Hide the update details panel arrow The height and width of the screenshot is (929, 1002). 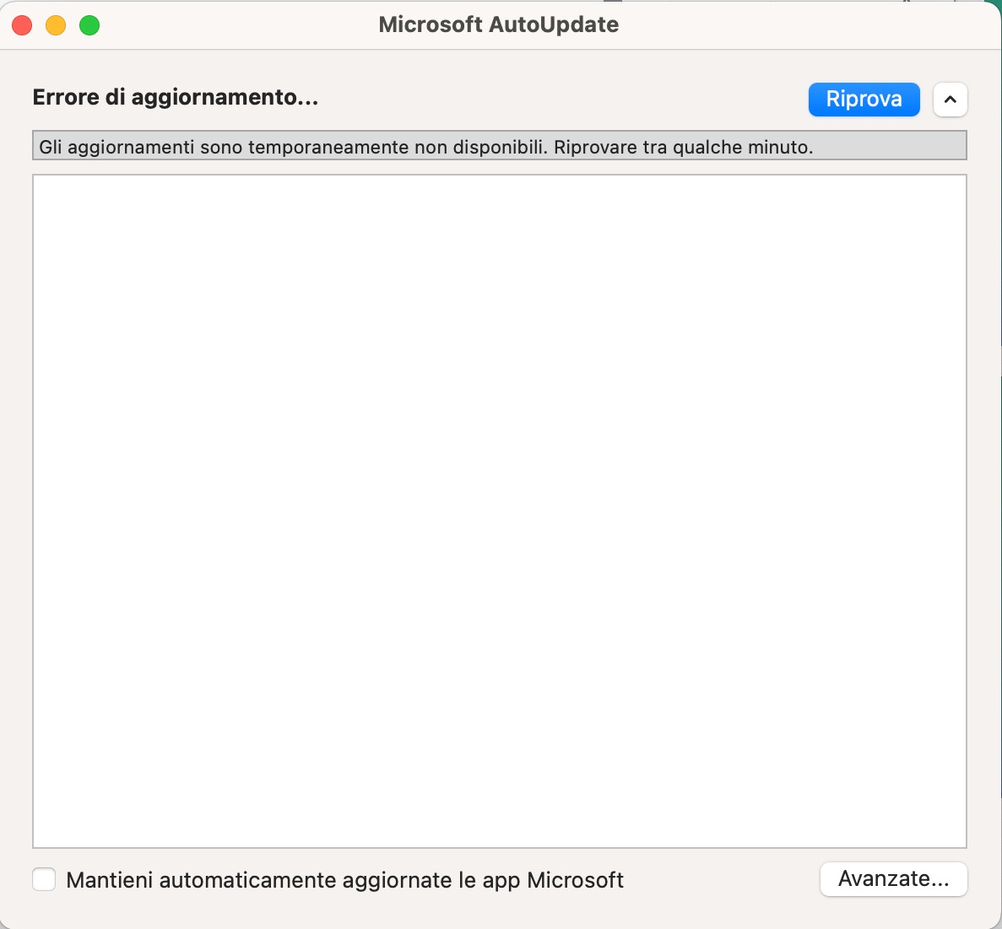coord(951,99)
